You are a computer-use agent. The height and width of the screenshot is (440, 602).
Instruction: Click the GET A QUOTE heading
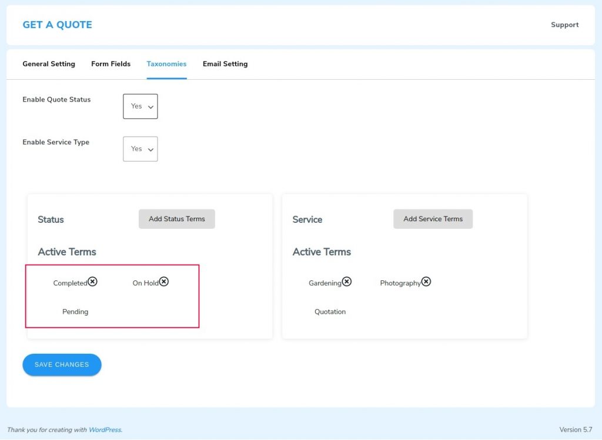click(57, 25)
